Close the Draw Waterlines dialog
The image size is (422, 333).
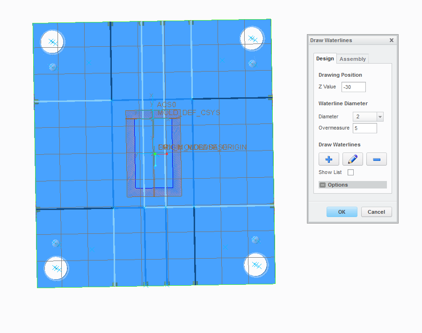(392, 40)
